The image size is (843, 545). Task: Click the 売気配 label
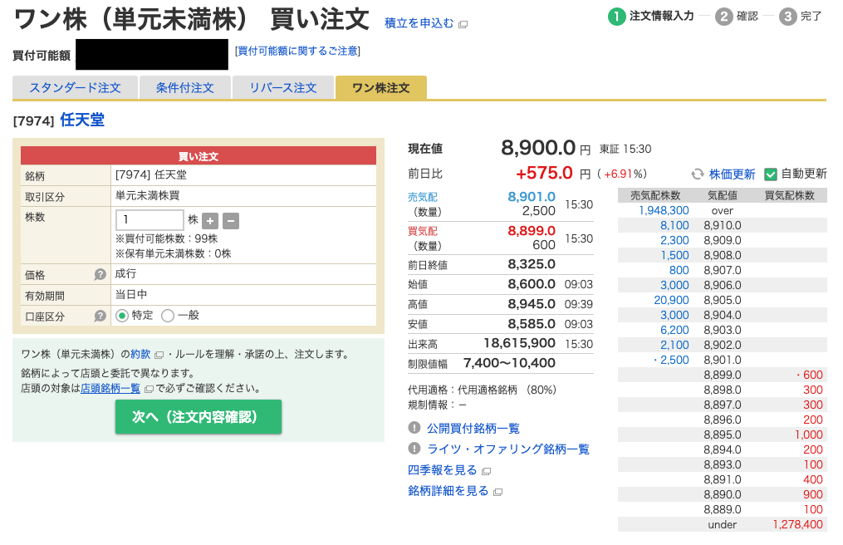[x=423, y=198]
